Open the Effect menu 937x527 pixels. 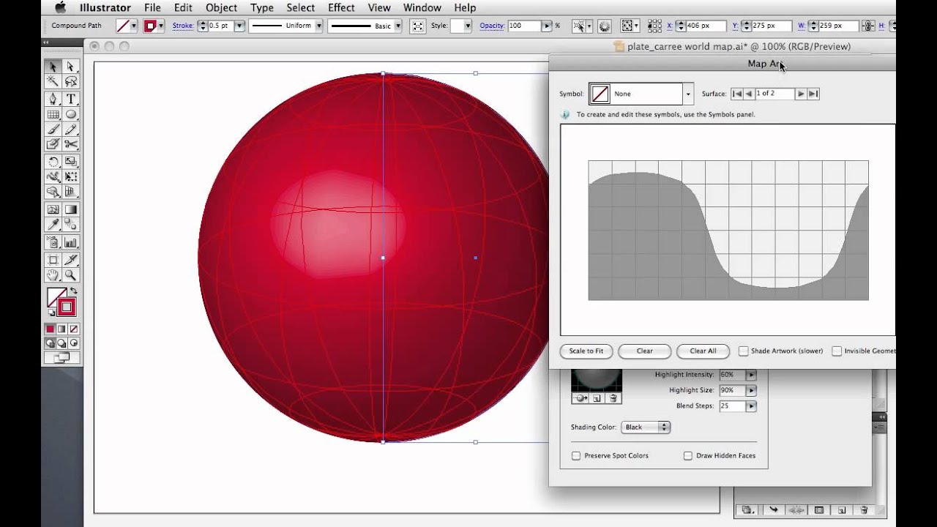point(340,8)
